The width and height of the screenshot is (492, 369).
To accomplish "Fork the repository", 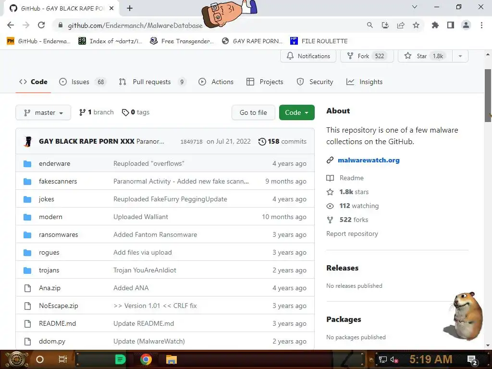I will tap(367, 56).
